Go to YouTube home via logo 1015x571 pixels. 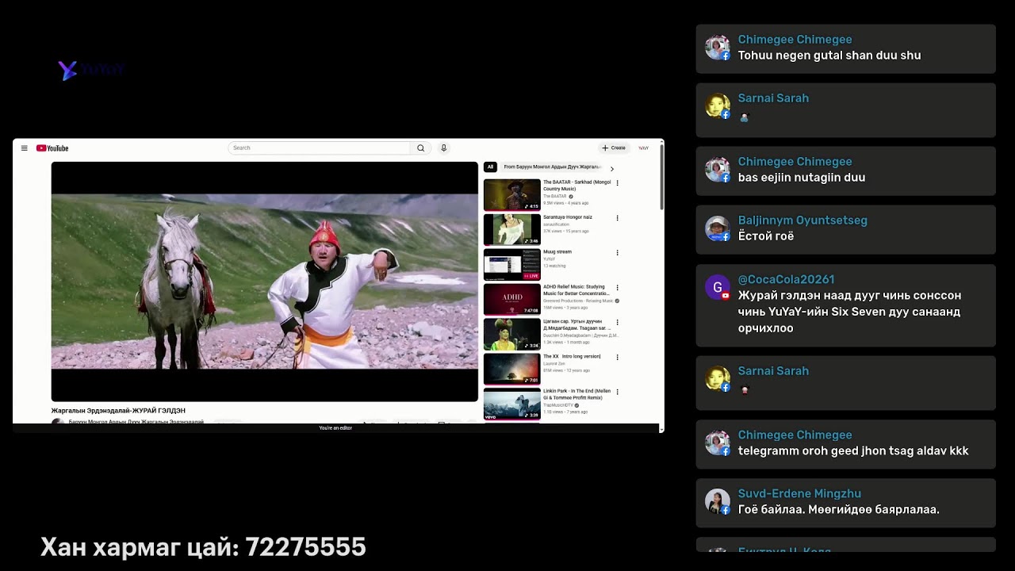(52, 148)
